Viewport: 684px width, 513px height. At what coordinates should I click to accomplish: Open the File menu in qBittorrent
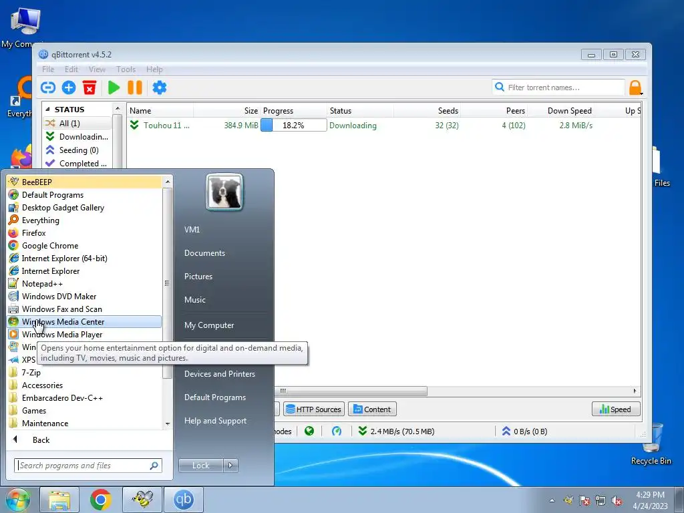click(x=48, y=69)
